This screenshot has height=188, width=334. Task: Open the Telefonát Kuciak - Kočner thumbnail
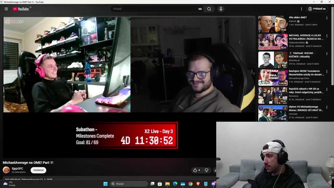click(x=273, y=60)
